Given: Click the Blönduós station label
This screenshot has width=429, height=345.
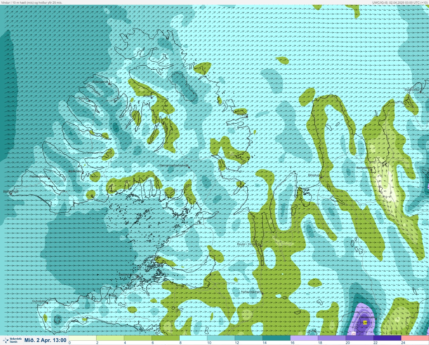Looking at the screenshot, I should point(314,175).
